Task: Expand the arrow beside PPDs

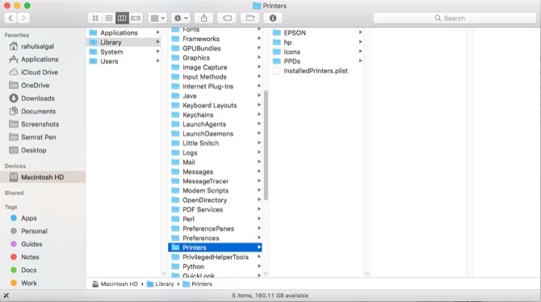Action: click(360, 61)
